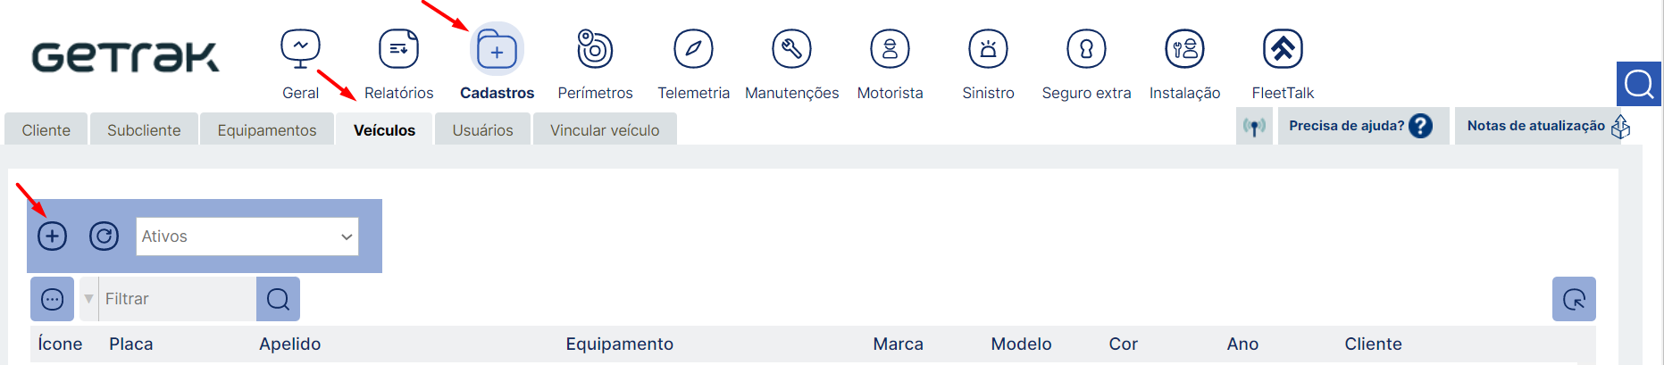Viewport: 1664px width, 365px height.
Task: Click the add new vehicle plus icon
Action: [x=53, y=236]
